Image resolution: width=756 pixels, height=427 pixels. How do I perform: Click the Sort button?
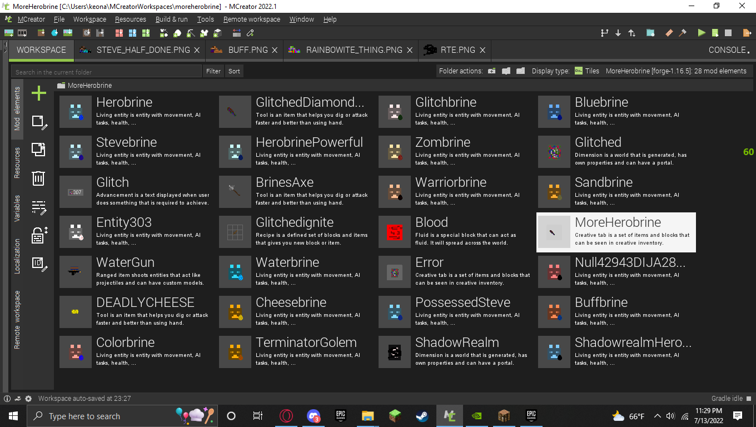(x=234, y=71)
